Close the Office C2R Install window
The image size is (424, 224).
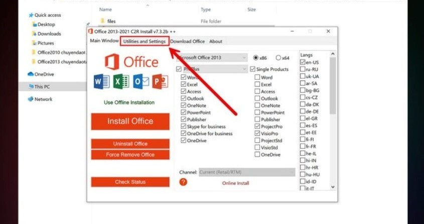[x=328, y=31]
